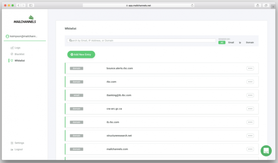Click the Settings lines icon
This screenshot has height=163, width=278.
tap(12, 143)
